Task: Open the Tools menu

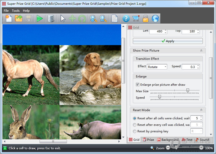Action: tap(16, 10)
